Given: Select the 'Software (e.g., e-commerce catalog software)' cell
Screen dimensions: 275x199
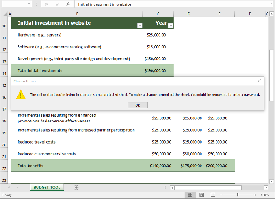Looking at the screenshot, I should pos(77,47).
